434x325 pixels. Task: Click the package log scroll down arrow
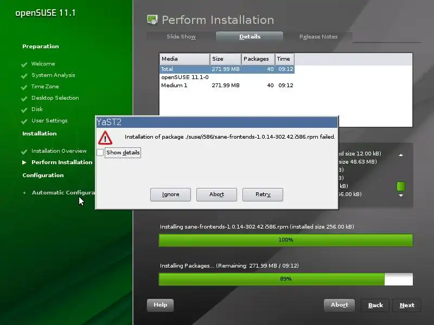pyautogui.click(x=401, y=196)
